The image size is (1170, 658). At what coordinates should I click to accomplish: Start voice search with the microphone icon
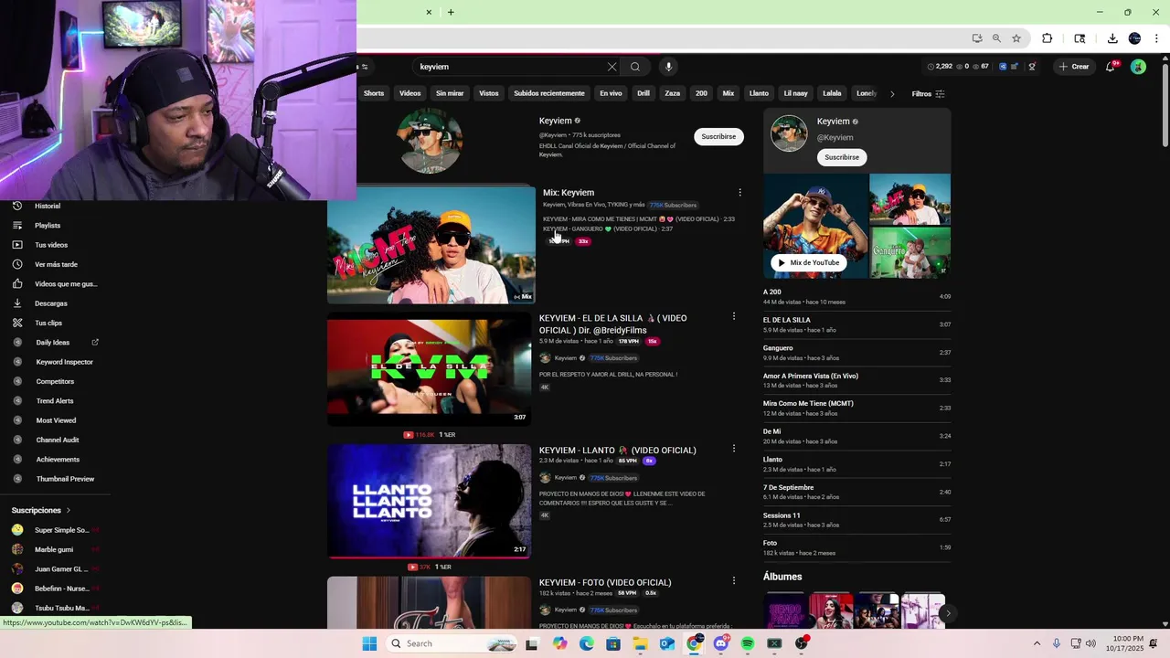[668, 67]
